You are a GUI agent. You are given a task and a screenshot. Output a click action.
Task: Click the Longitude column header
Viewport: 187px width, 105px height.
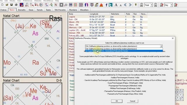[99, 14]
